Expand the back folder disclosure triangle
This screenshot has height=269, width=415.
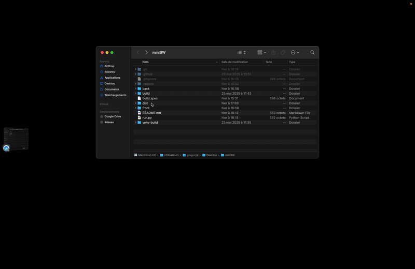pos(135,89)
